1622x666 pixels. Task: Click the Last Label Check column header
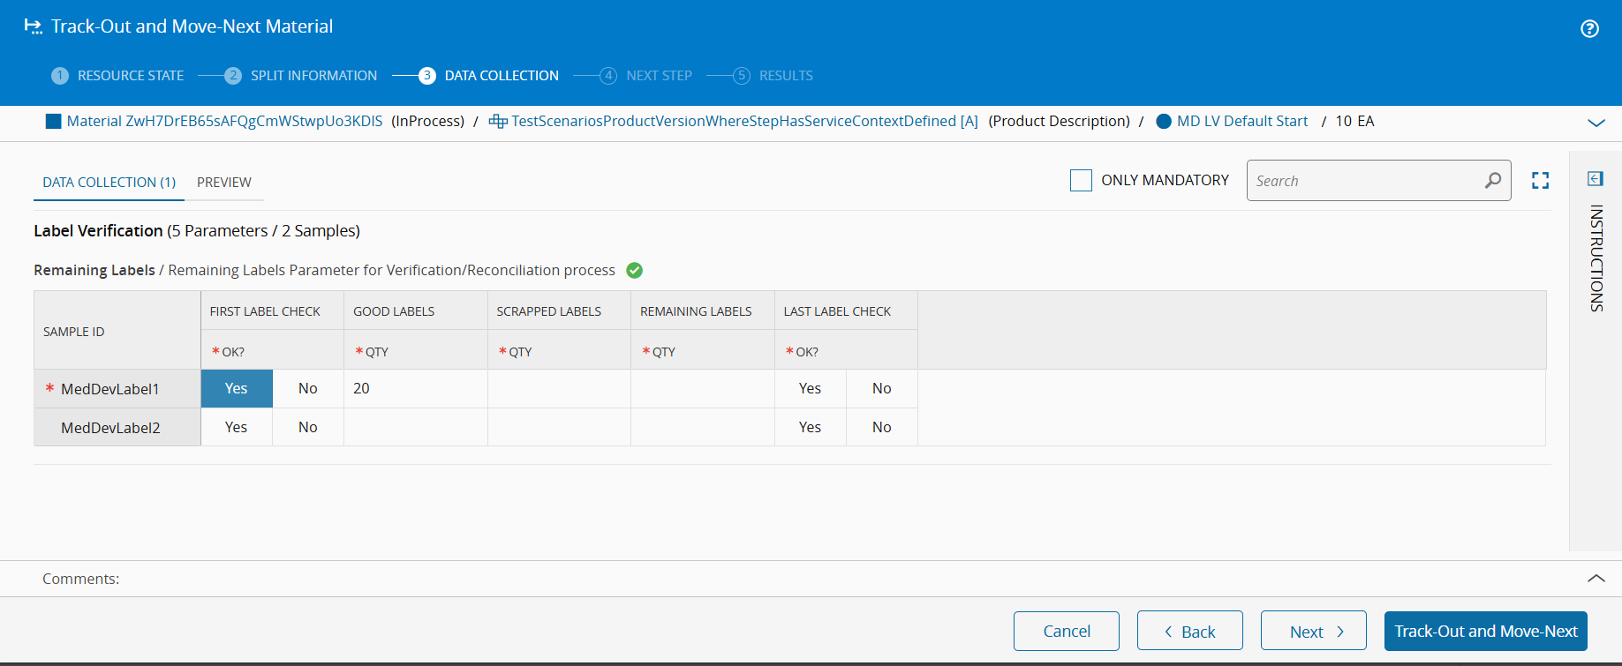(x=847, y=311)
